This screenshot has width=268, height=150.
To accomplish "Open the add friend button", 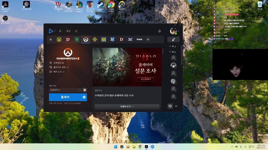I will click(x=173, y=39).
